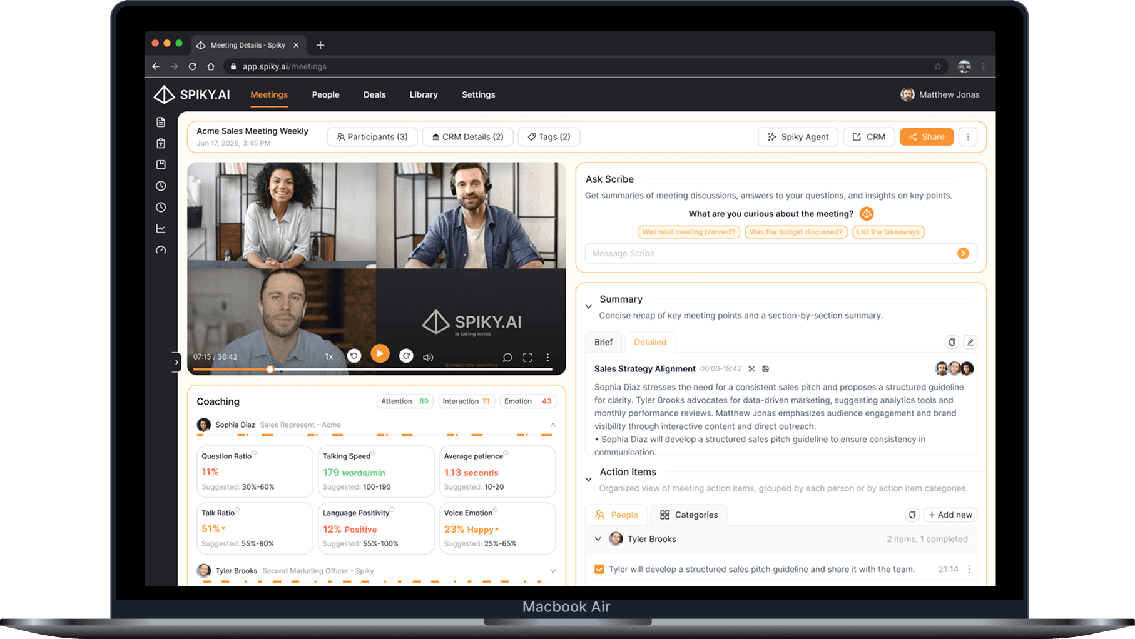Click the video progress bar handle
The height and width of the screenshot is (639, 1135).
pyautogui.click(x=270, y=370)
